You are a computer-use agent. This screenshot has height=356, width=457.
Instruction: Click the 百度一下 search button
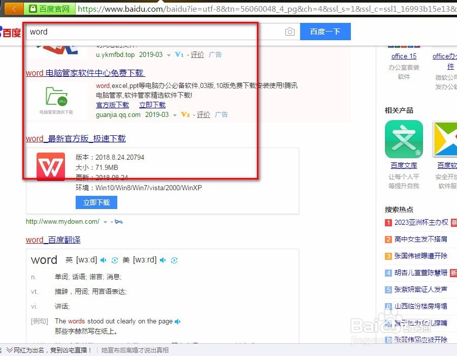325,32
